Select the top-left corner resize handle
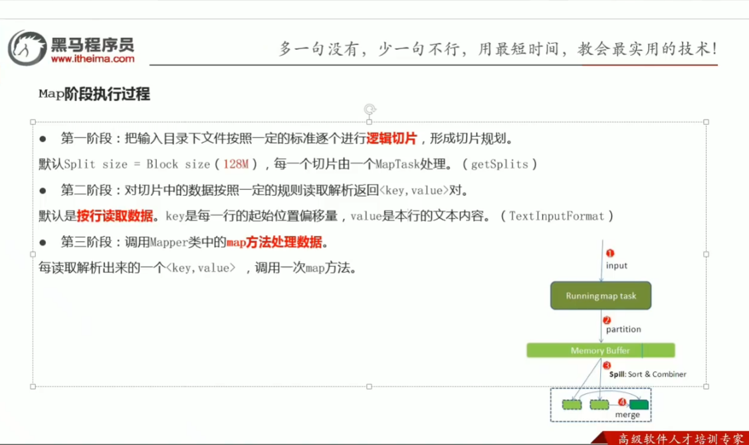The height and width of the screenshot is (445, 749). tap(33, 122)
